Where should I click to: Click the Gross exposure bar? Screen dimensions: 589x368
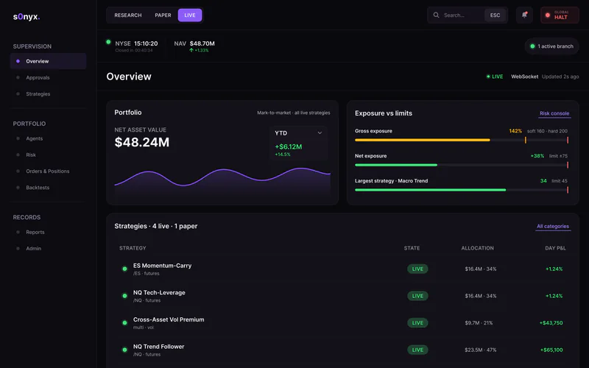coord(462,140)
